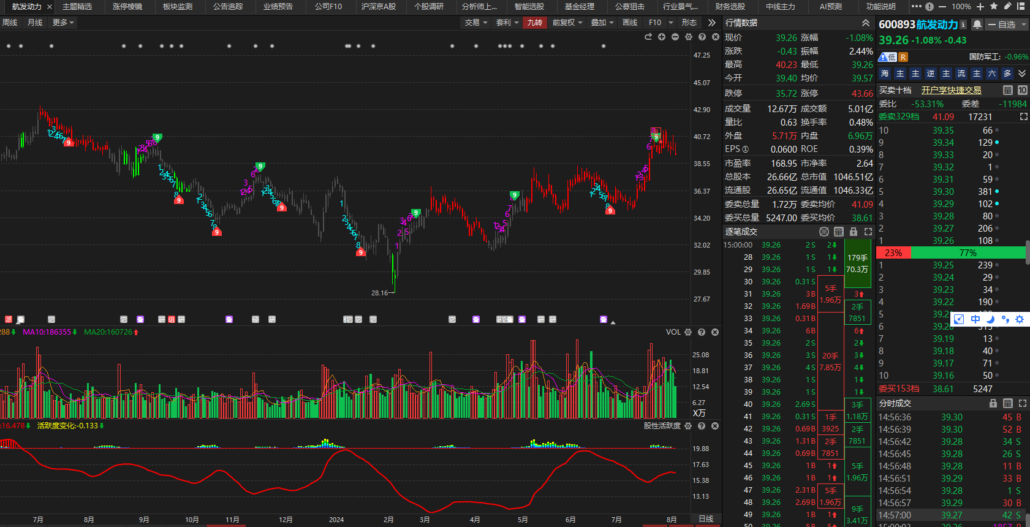Switch to 月线 monthly period
The image size is (1030, 527).
(x=35, y=23)
